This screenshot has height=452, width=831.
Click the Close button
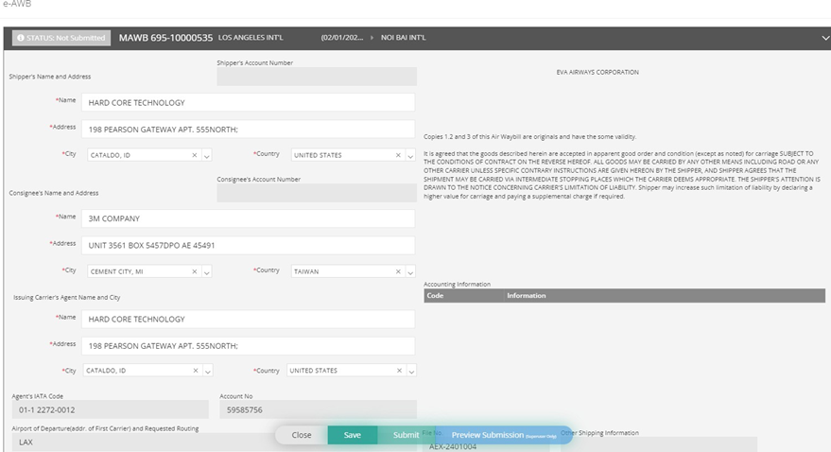(x=302, y=435)
